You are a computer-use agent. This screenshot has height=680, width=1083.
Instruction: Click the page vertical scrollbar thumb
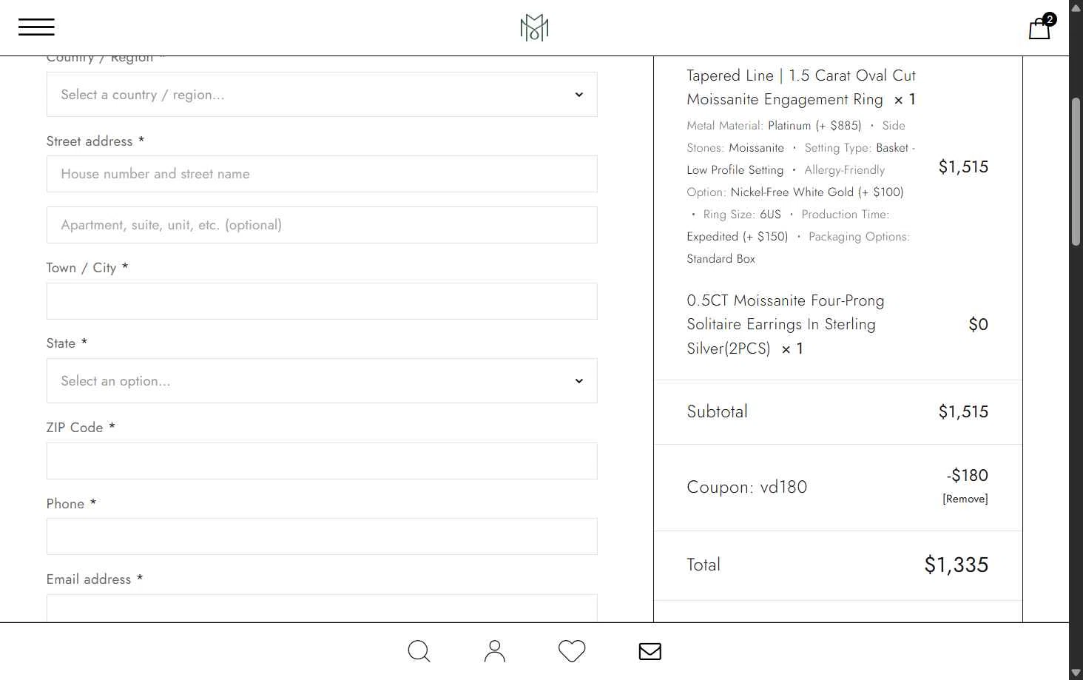tap(1076, 172)
